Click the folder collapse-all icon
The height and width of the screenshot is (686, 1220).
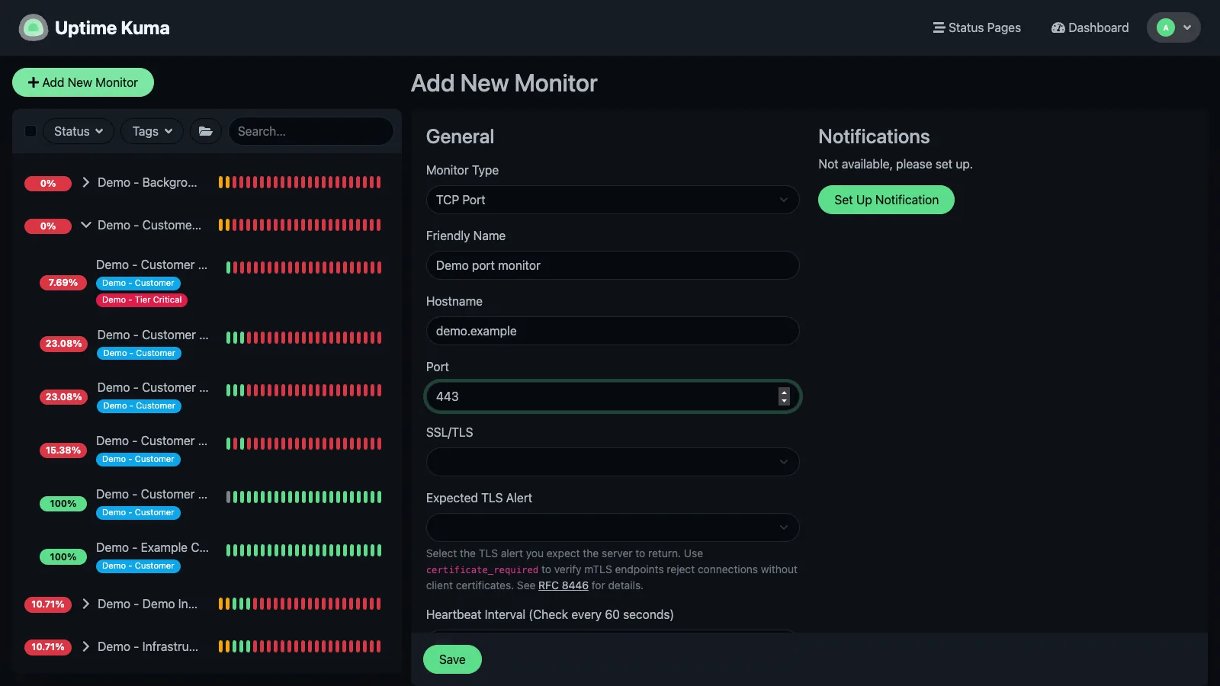pos(205,131)
